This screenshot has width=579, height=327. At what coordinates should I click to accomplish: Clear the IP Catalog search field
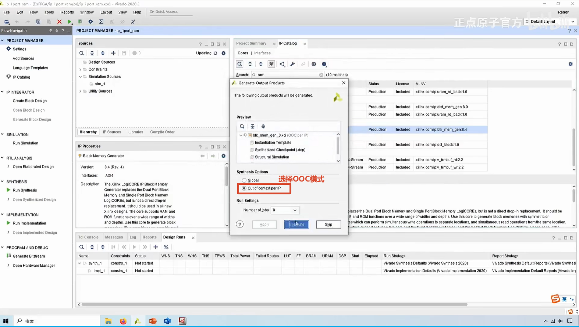point(321,75)
